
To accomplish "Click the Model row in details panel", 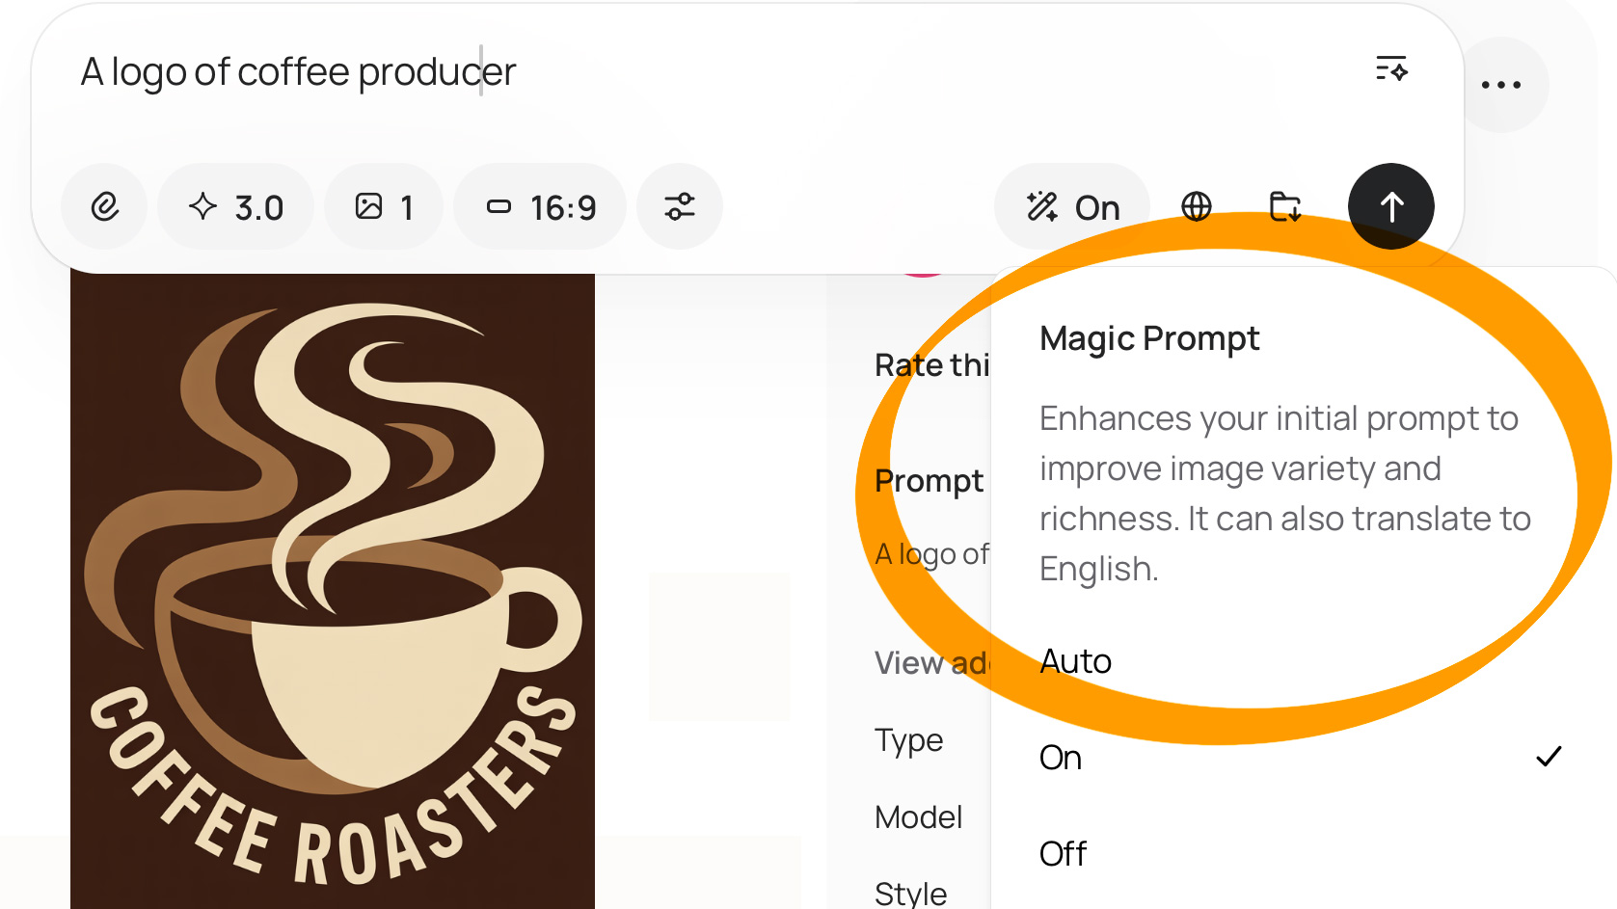I will [x=918, y=817].
